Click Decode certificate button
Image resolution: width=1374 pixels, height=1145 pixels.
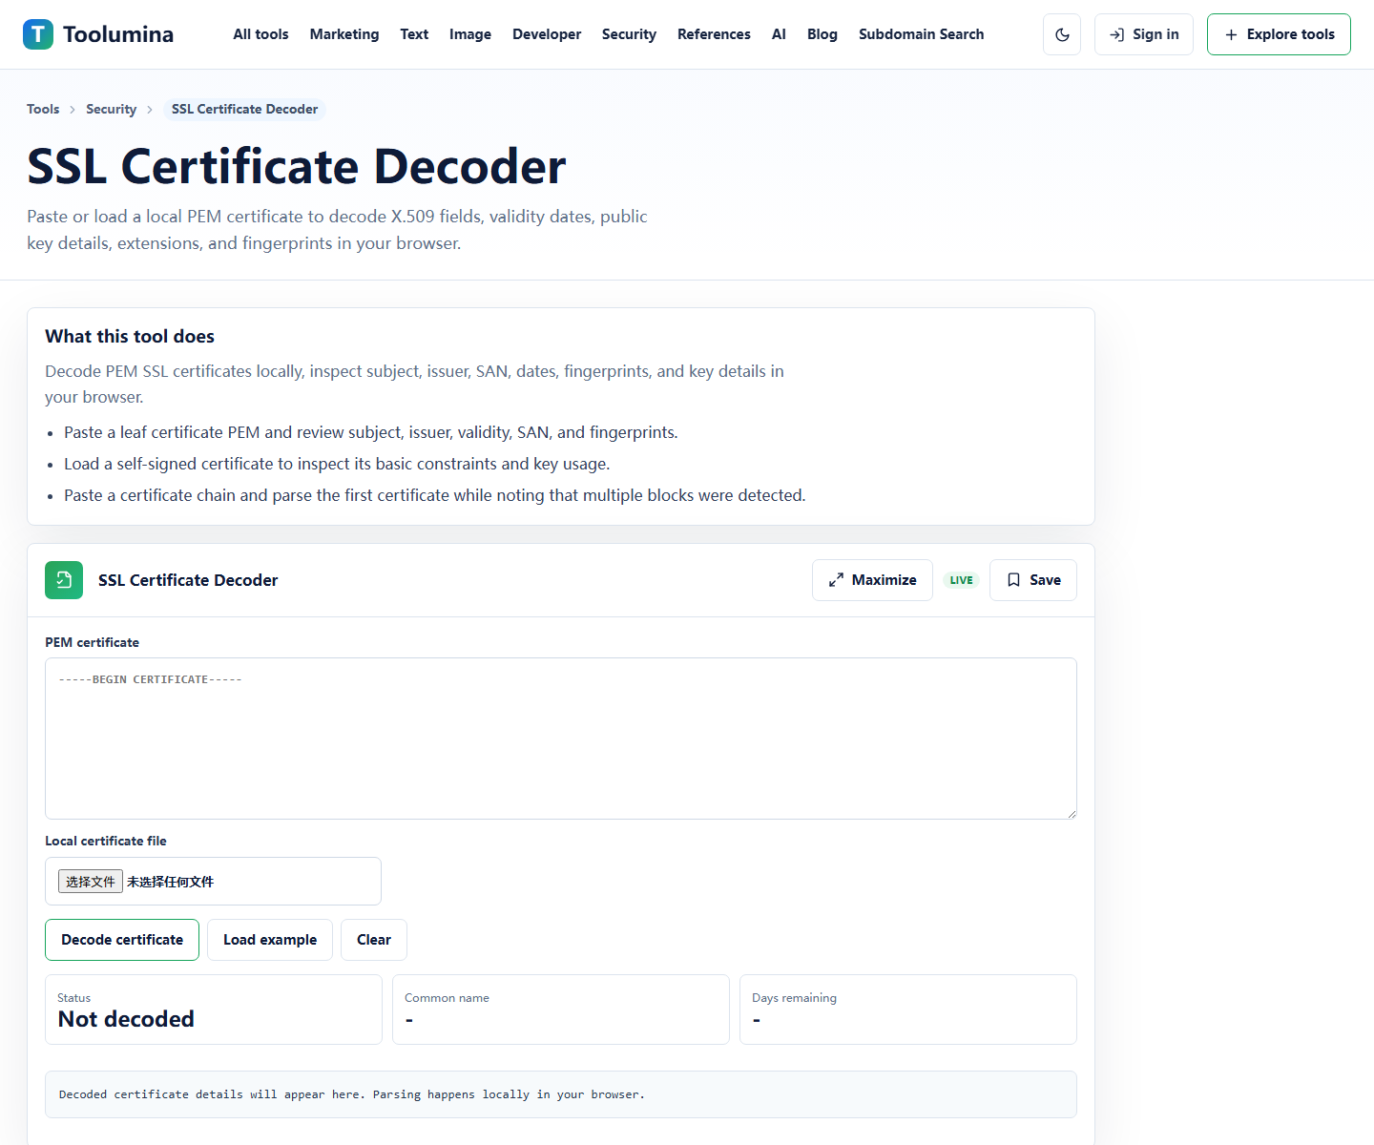[122, 940]
